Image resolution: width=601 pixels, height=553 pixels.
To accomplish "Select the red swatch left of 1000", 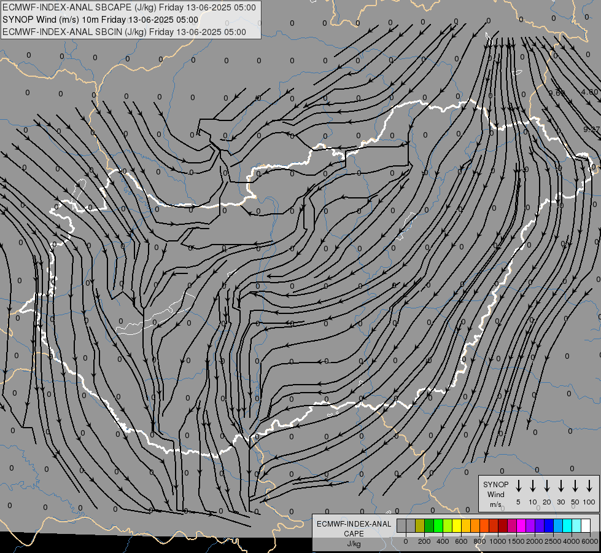I will (x=494, y=525).
